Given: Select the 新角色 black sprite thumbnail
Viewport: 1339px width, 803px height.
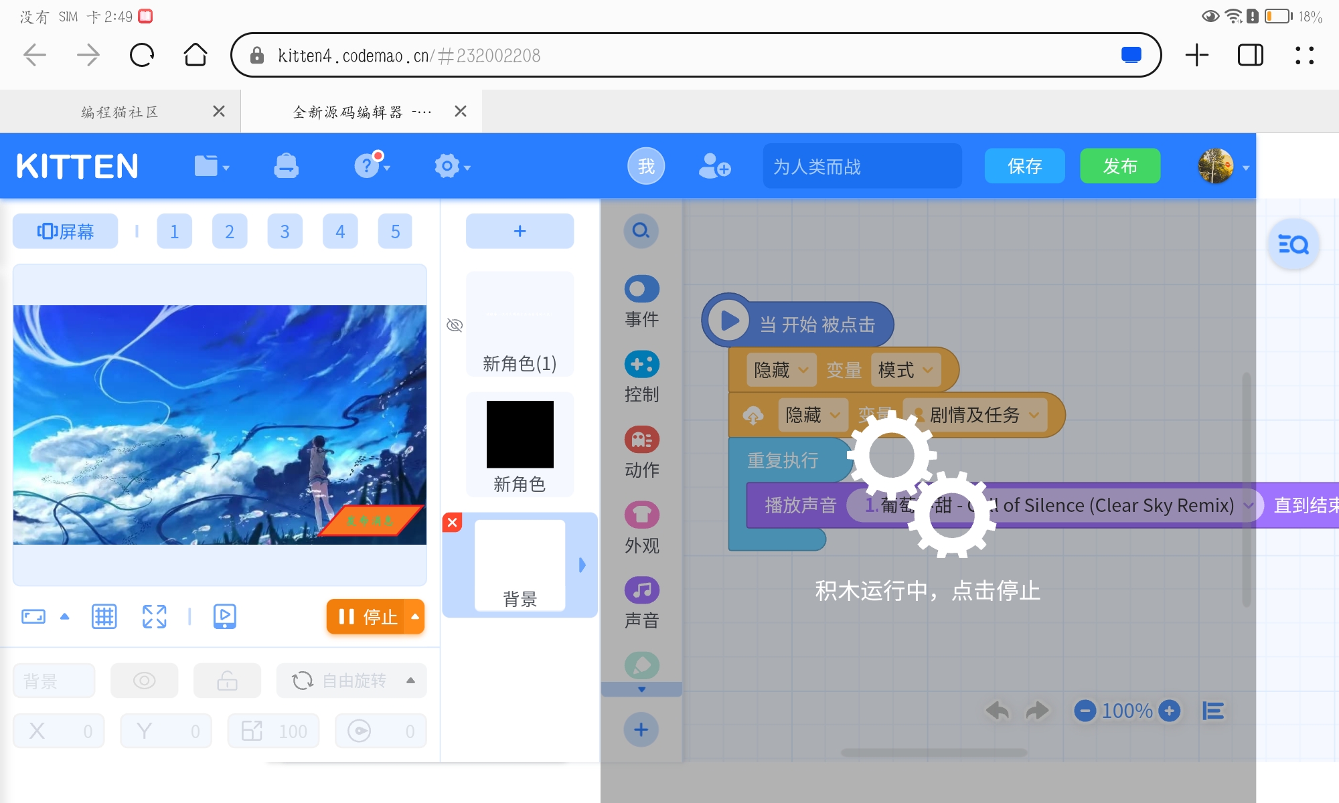Looking at the screenshot, I should (x=520, y=444).
